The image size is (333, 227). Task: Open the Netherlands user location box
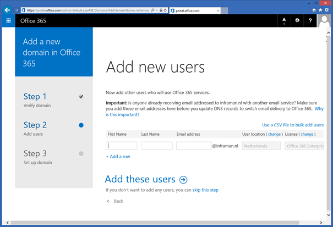point(261,146)
